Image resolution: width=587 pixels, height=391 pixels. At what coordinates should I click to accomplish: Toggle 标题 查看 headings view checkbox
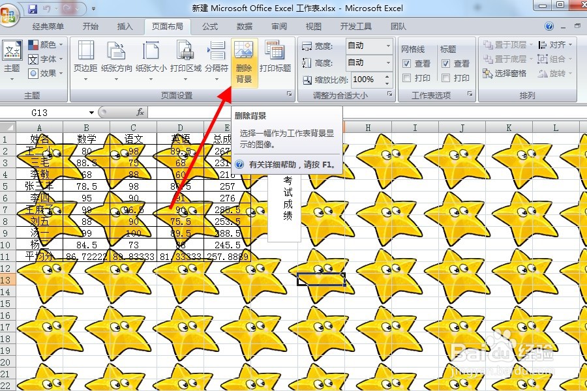[x=445, y=64]
